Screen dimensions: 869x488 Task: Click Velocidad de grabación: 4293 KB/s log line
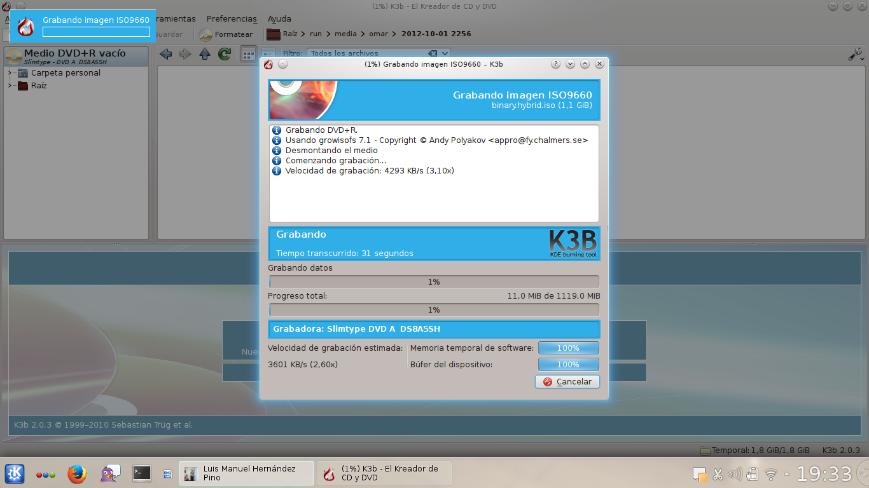pyautogui.click(x=370, y=171)
